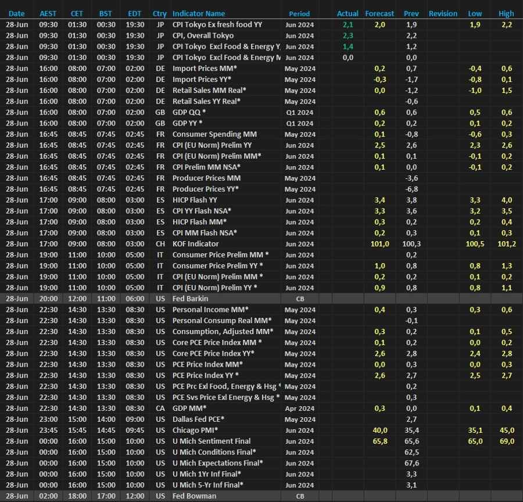Click the KOF Indicator forecast 101,0

coord(380,244)
